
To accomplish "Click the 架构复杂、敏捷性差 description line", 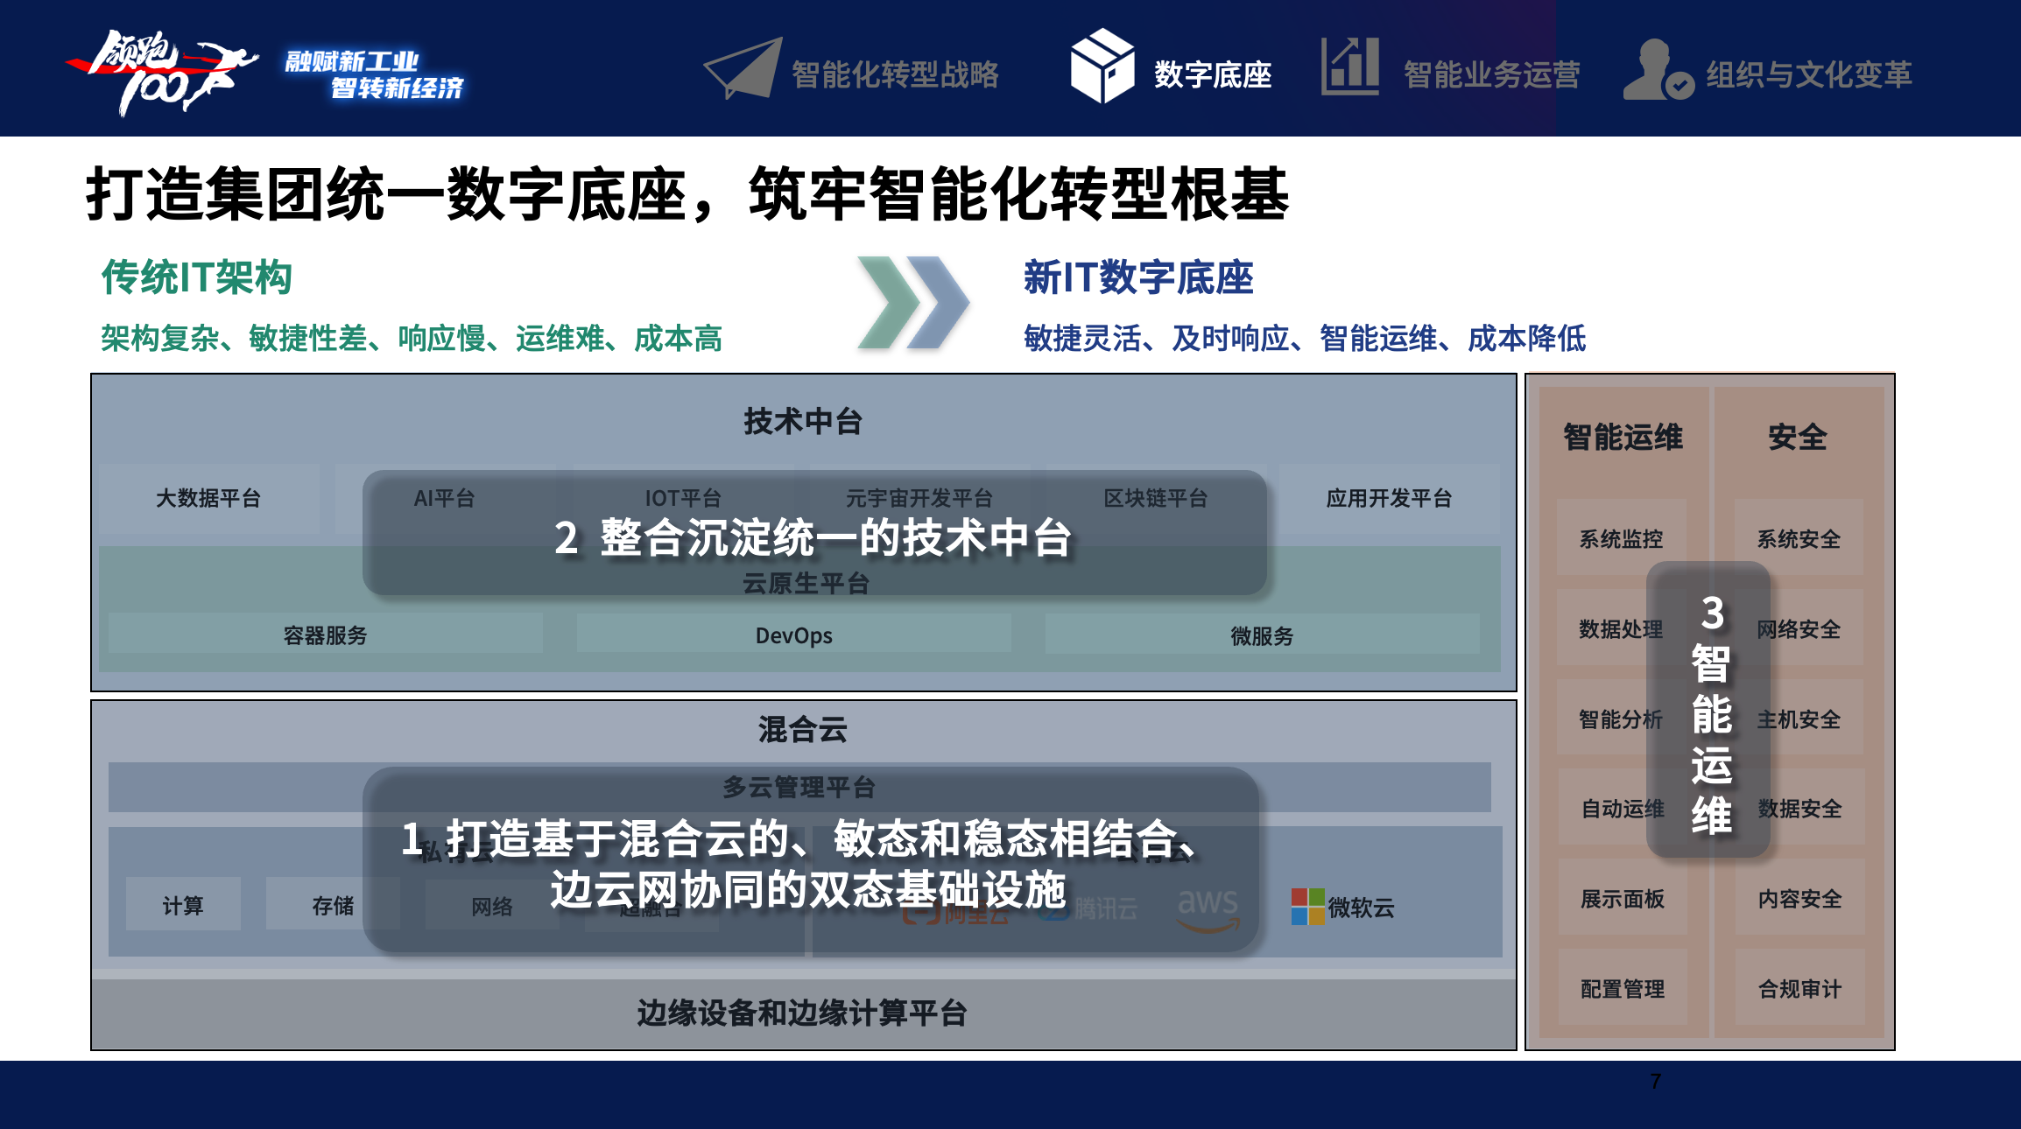I will [412, 338].
